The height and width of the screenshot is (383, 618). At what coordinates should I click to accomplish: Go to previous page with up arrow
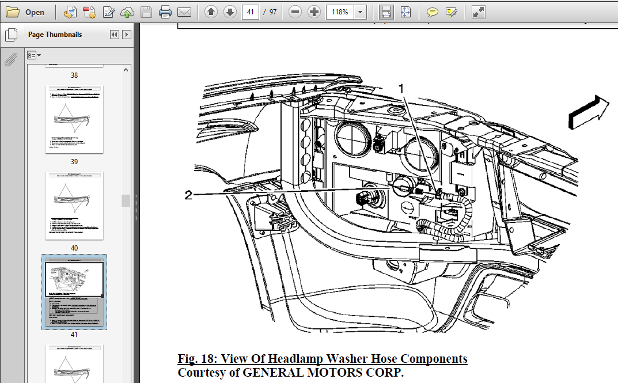[x=211, y=12]
